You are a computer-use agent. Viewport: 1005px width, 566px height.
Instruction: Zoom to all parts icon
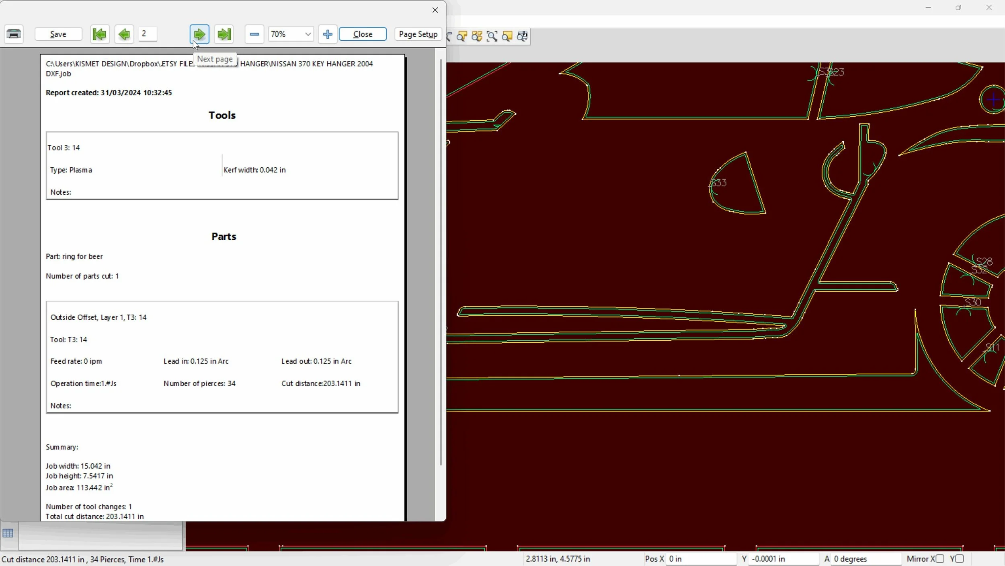477,37
